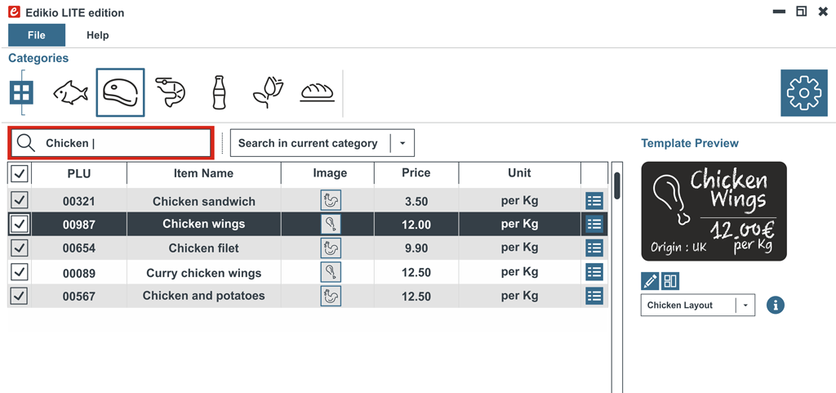Click the blue info icon
Viewport: 836px width, 393px height.
tap(776, 305)
